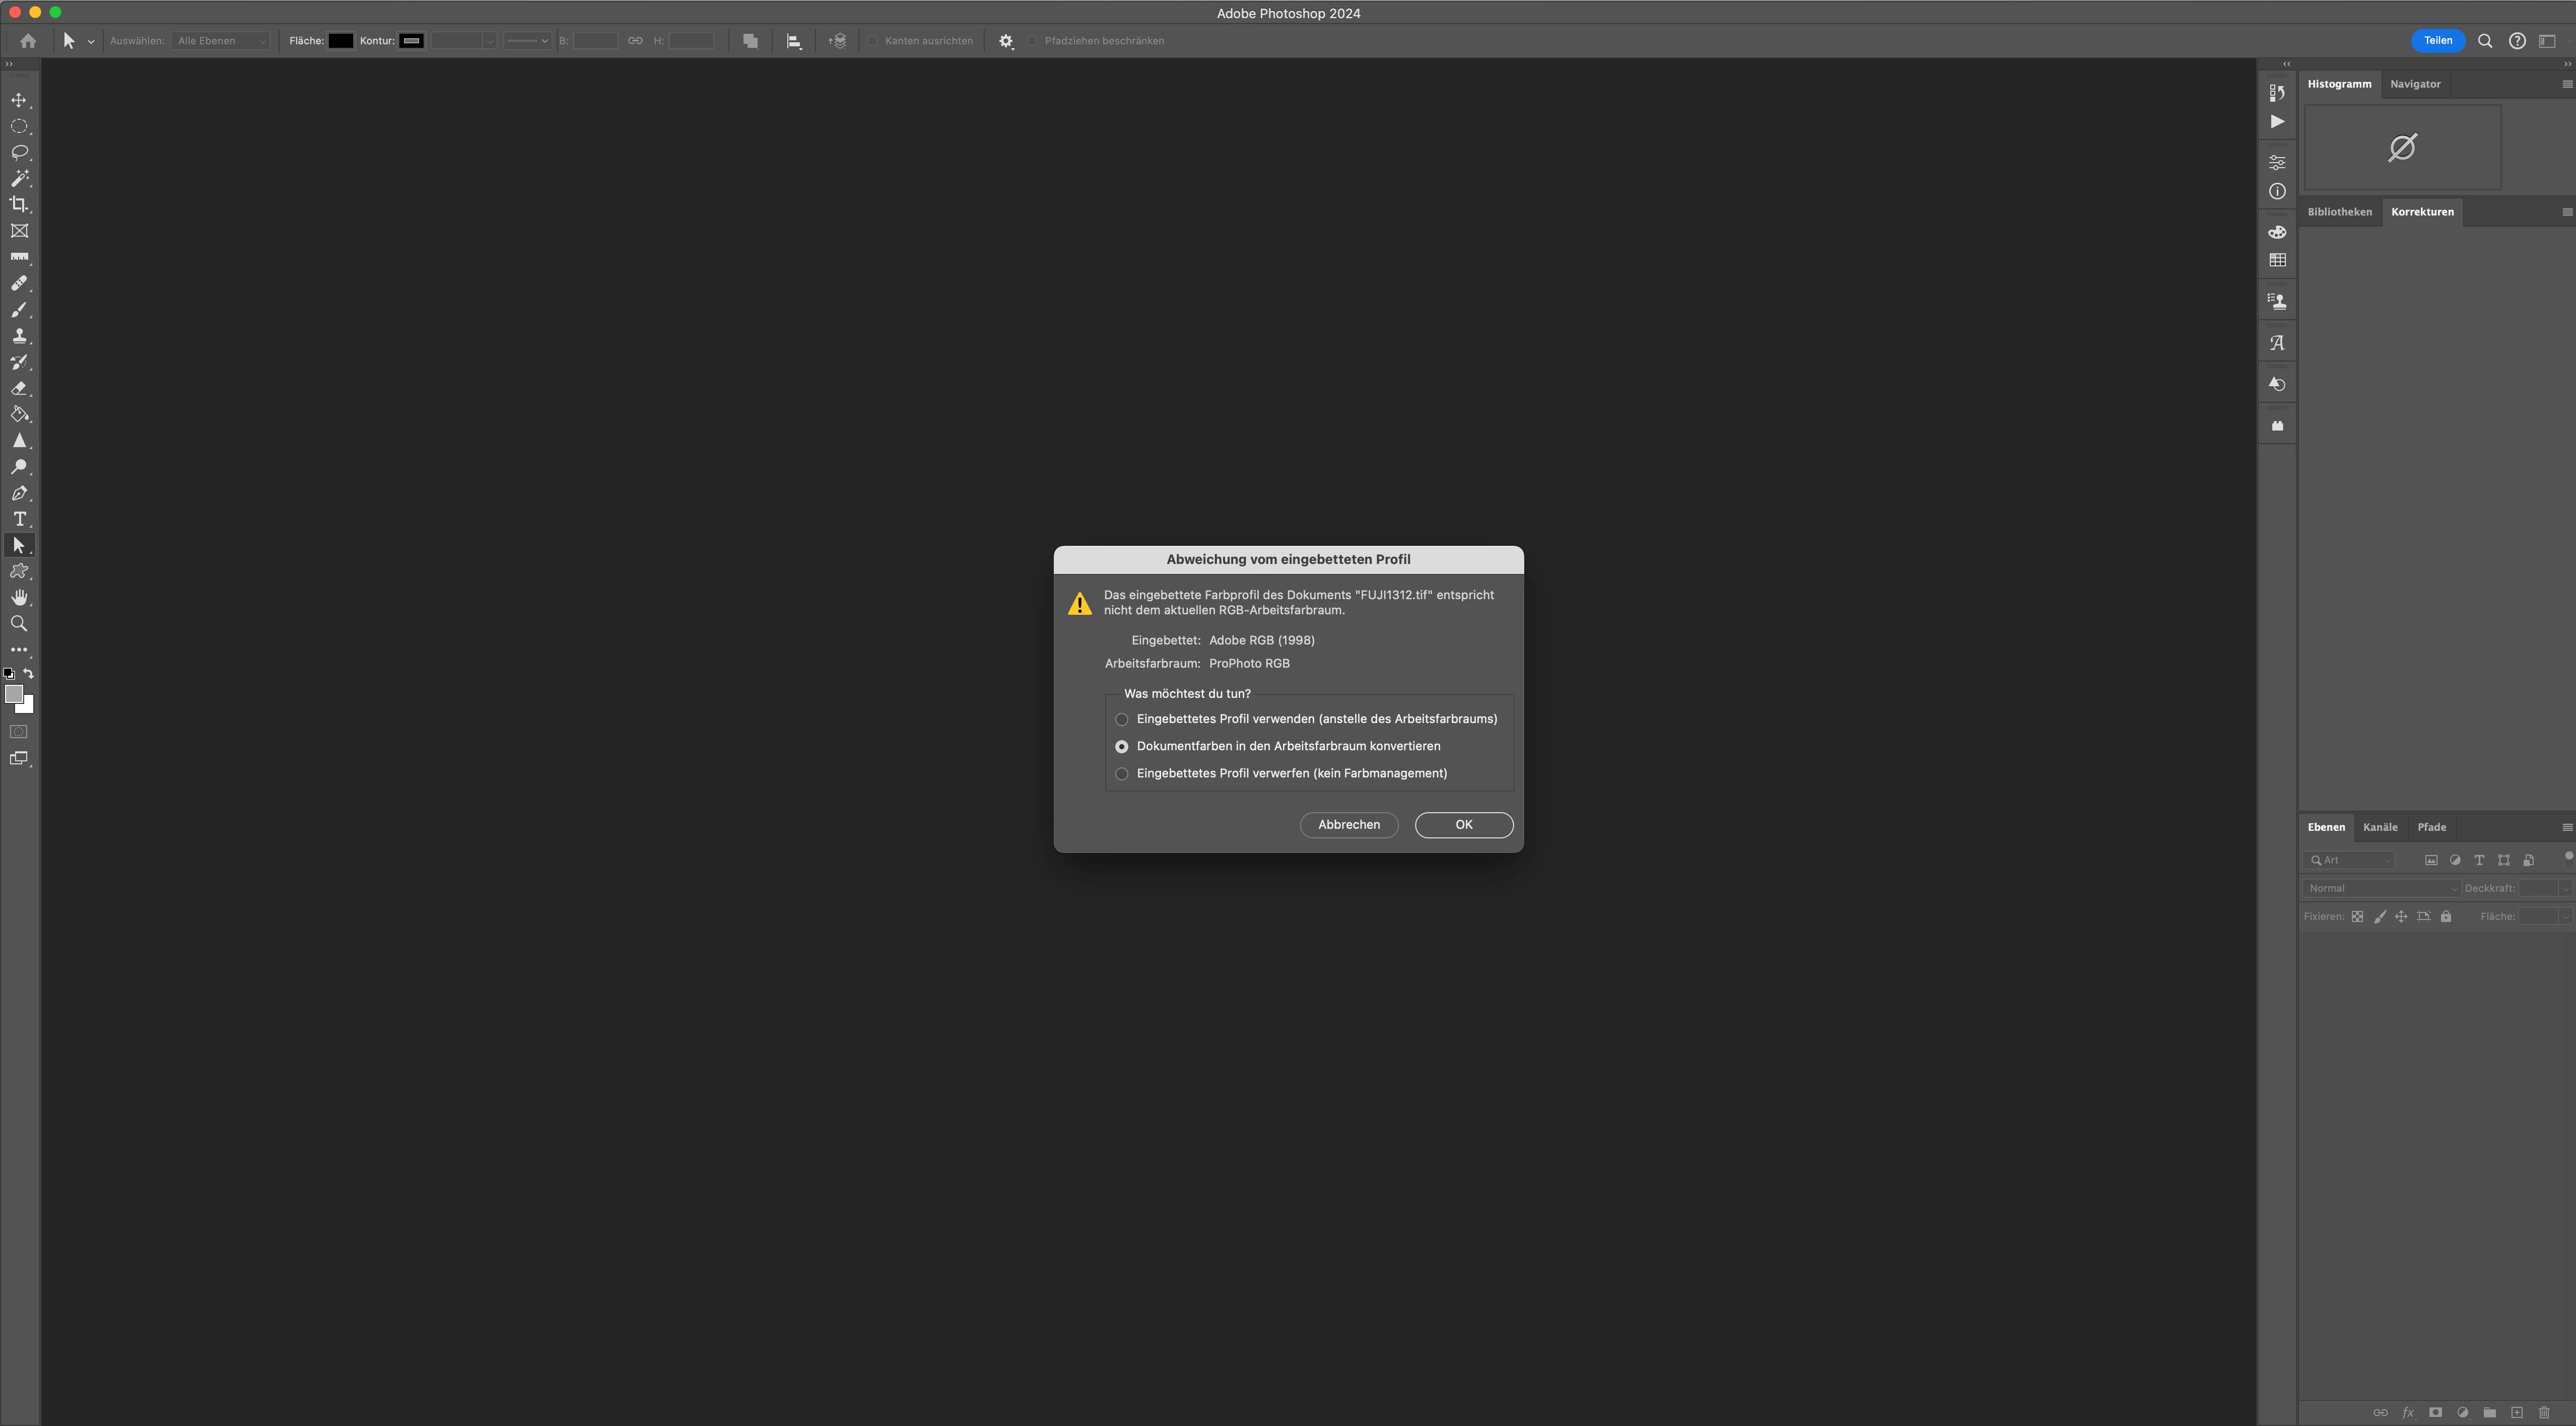
Task: Select the Hand tool
Action: (19, 598)
